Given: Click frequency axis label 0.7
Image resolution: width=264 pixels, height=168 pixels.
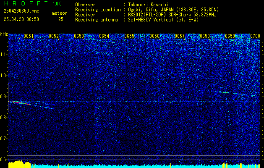Looking at the screenshot, I should coord(4,139).
